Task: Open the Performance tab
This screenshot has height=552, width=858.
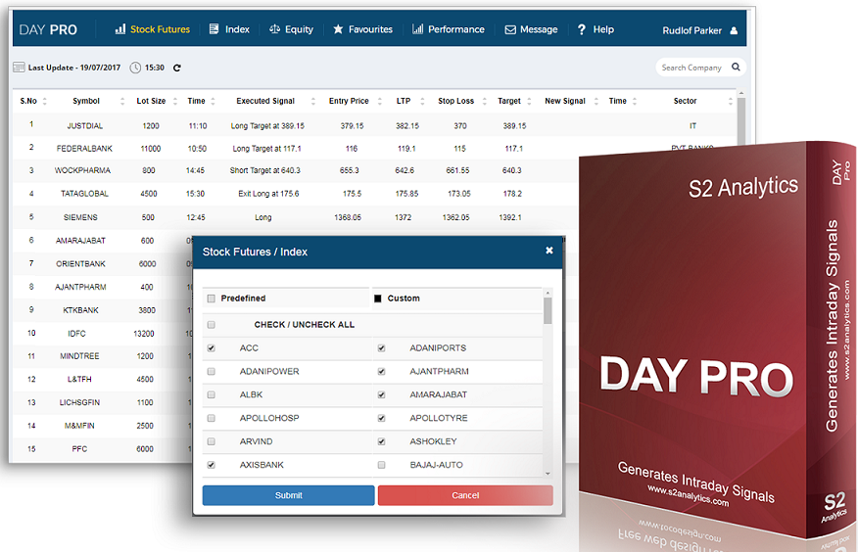Action: click(x=449, y=29)
